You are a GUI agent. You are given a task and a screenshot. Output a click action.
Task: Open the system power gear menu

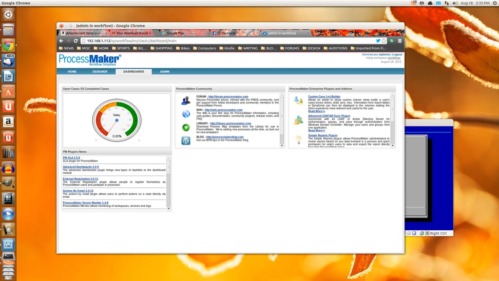(495, 3)
